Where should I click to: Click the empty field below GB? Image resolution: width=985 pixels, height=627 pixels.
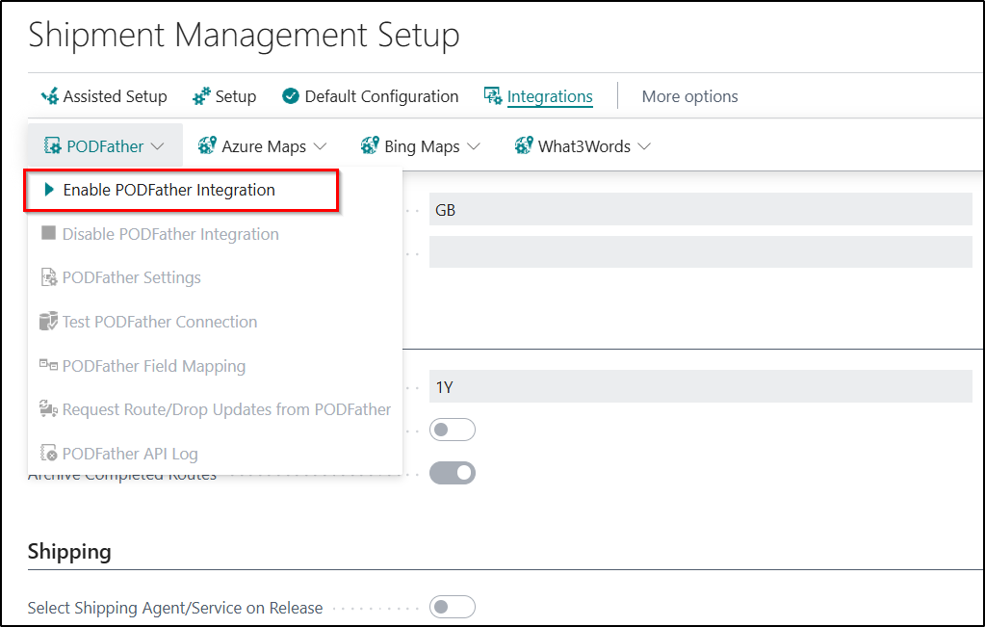(x=700, y=252)
